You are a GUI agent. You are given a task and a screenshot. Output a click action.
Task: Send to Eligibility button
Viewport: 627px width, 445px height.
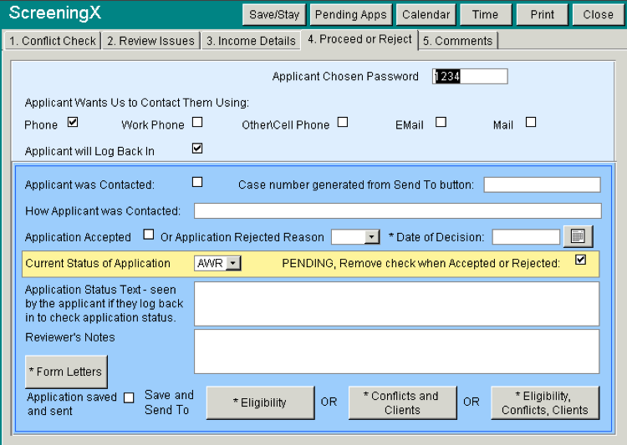pos(260,402)
